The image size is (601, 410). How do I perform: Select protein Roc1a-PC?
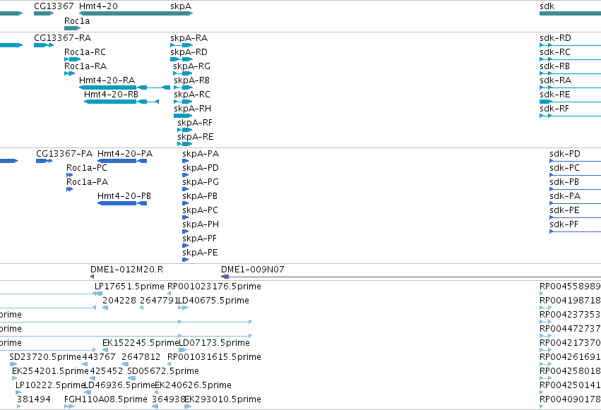[87, 168]
